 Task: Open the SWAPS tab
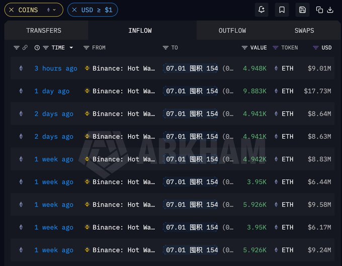pyautogui.click(x=304, y=31)
